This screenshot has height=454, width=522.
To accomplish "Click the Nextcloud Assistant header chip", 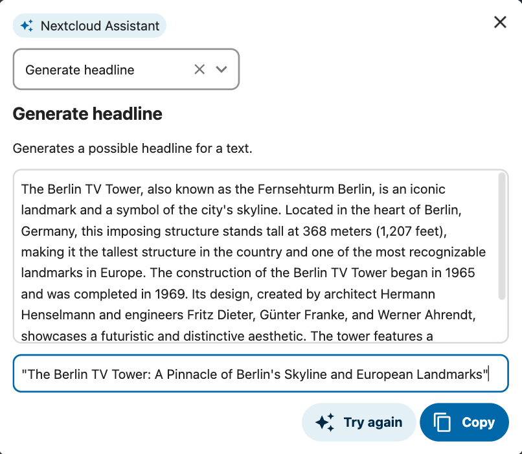I will (89, 26).
